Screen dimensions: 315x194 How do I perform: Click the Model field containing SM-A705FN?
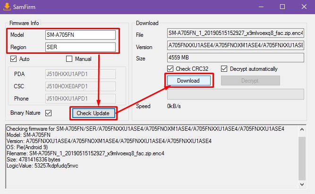pos(80,35)
